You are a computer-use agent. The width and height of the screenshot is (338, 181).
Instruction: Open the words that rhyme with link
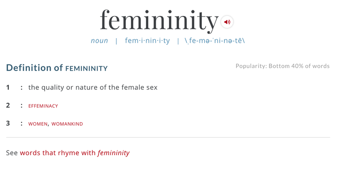(75, 153)
